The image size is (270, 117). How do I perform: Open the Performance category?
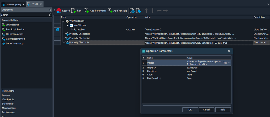26,112
